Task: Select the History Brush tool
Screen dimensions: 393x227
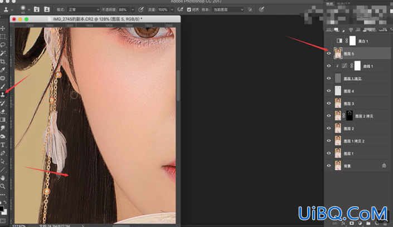Action: (3, 103)
